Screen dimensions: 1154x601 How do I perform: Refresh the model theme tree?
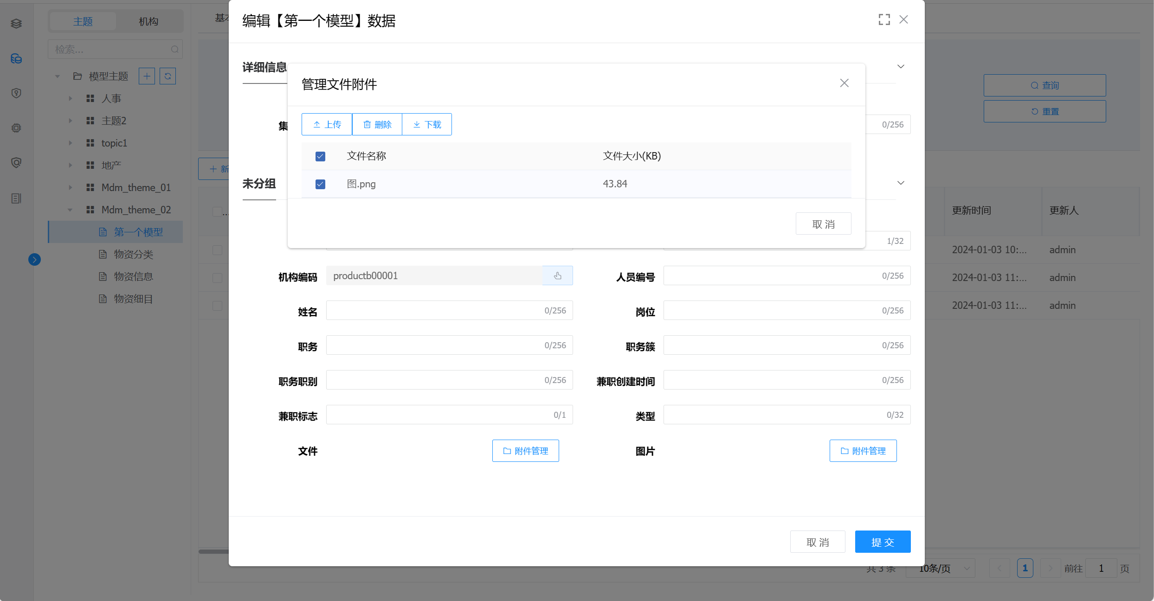coord(168,76)
